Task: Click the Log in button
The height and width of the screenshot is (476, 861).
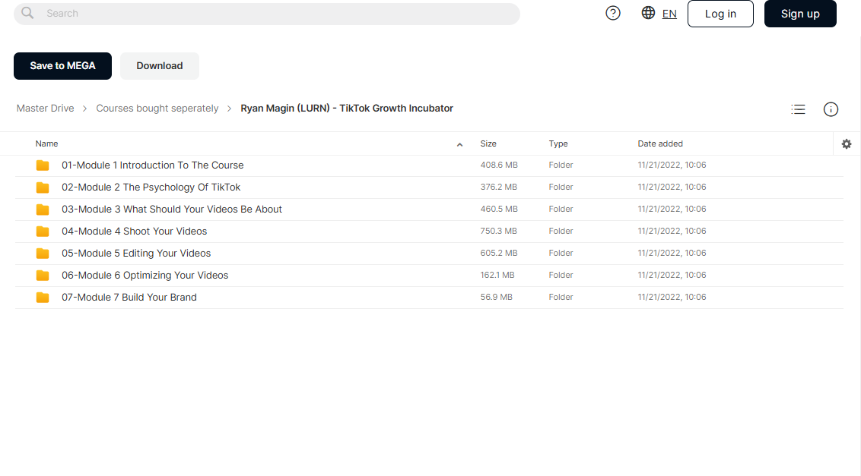Action: point(720,14)
